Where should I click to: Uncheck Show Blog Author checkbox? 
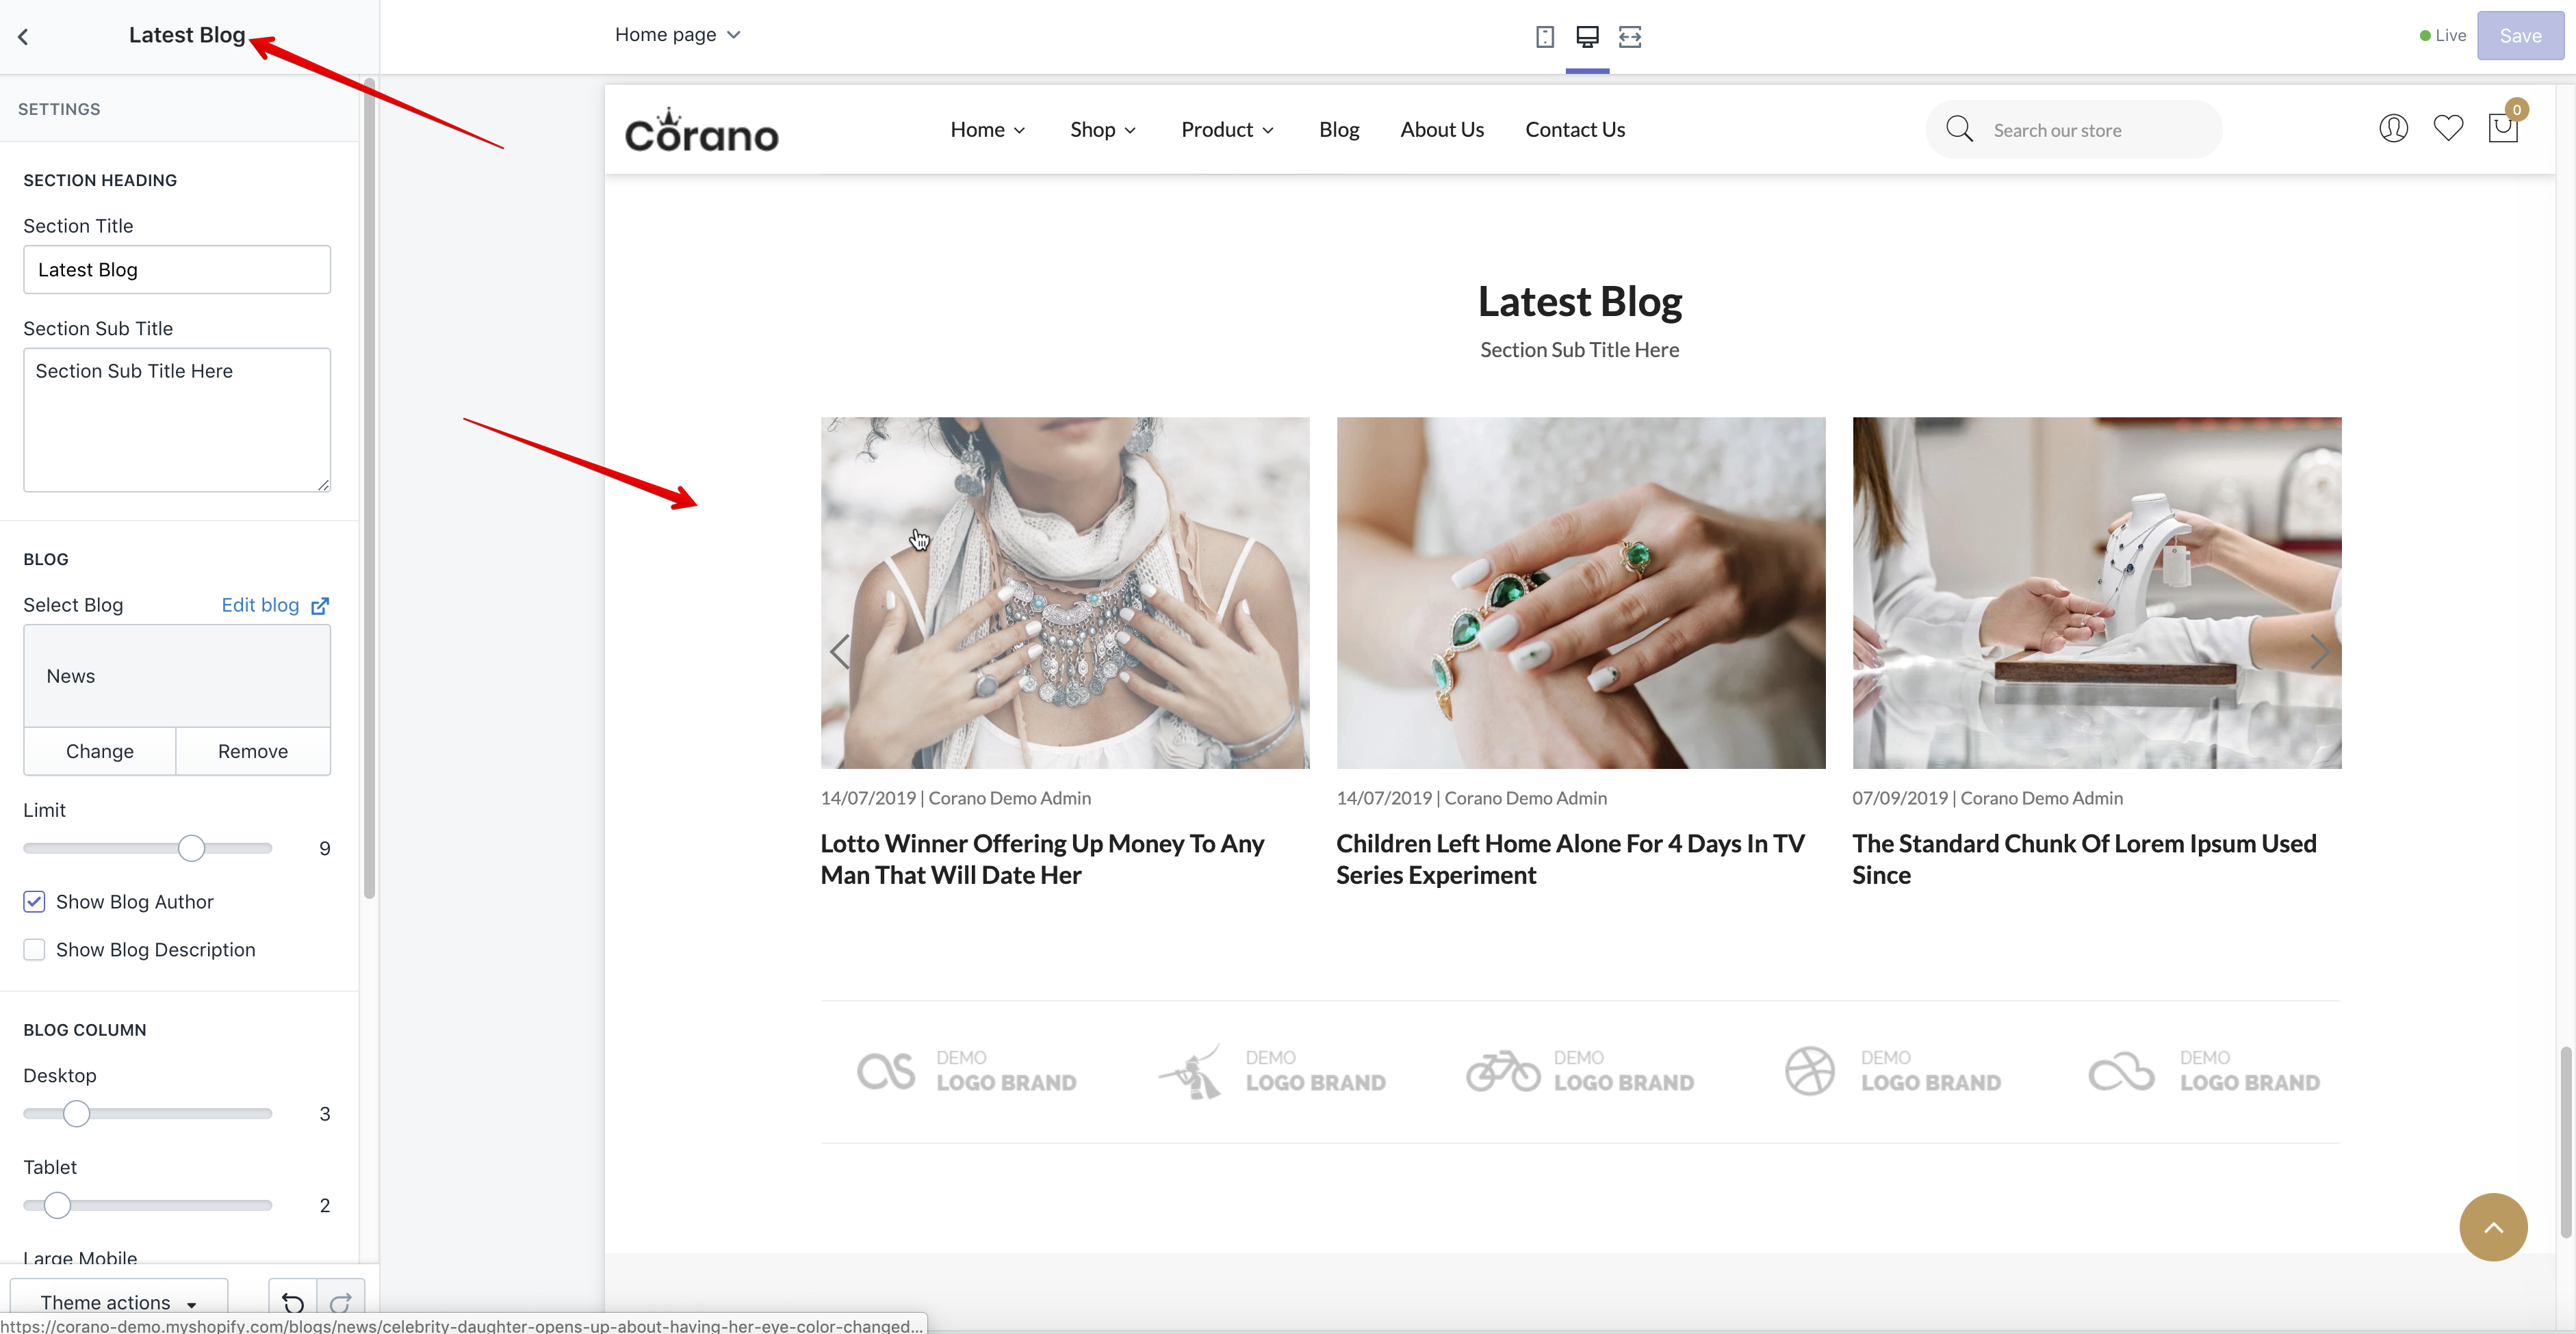pos(34,902)
